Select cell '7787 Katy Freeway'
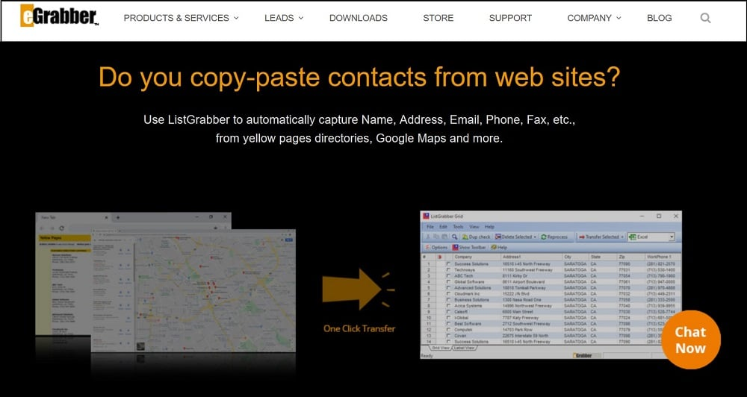The image size is (747, 397). click(520, 317)
